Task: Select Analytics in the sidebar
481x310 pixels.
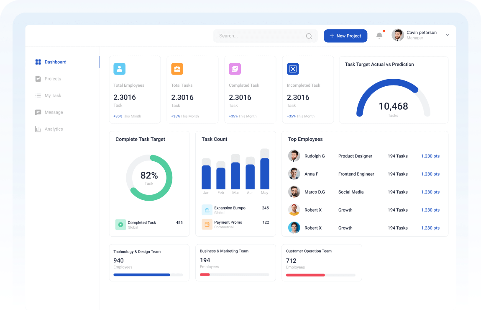Action: 54,129
